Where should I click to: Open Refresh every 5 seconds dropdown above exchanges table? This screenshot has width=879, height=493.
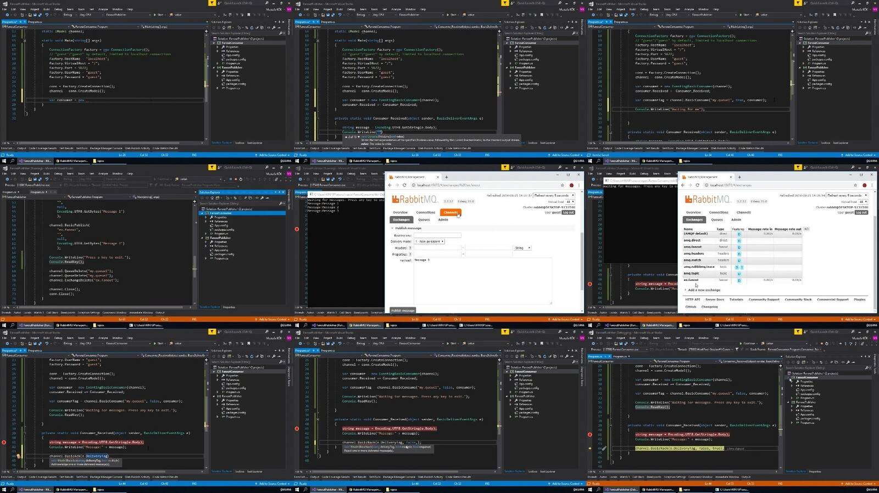[848, 195]
